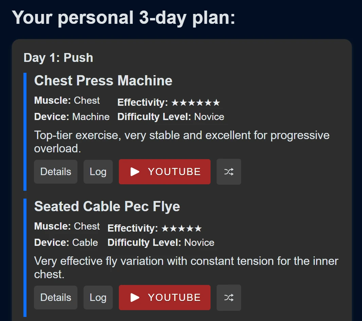This screenshot has height=321, width=362.
Task: Click the Seated Cable Pec Flye star rating
Action: point(181,228)
